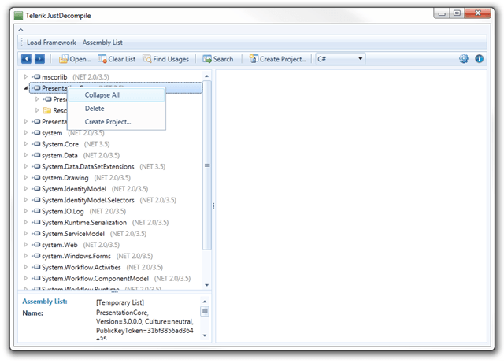Click the system.Web assembly icon
This screenshot has width=504, height=363.
36,245
